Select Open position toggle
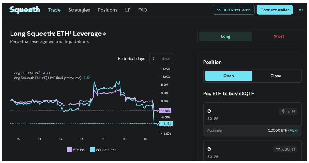 229,76
